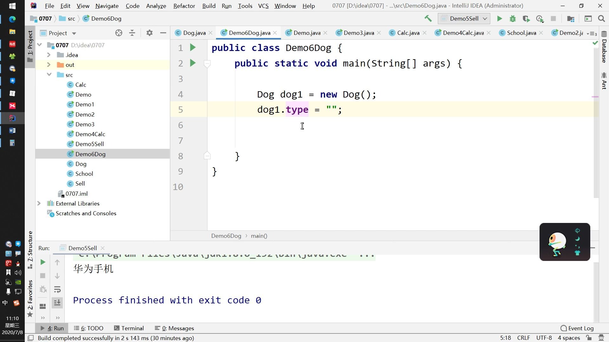Switch to the Dog.java tab
The image size is (609, 342).
(194, 33)
